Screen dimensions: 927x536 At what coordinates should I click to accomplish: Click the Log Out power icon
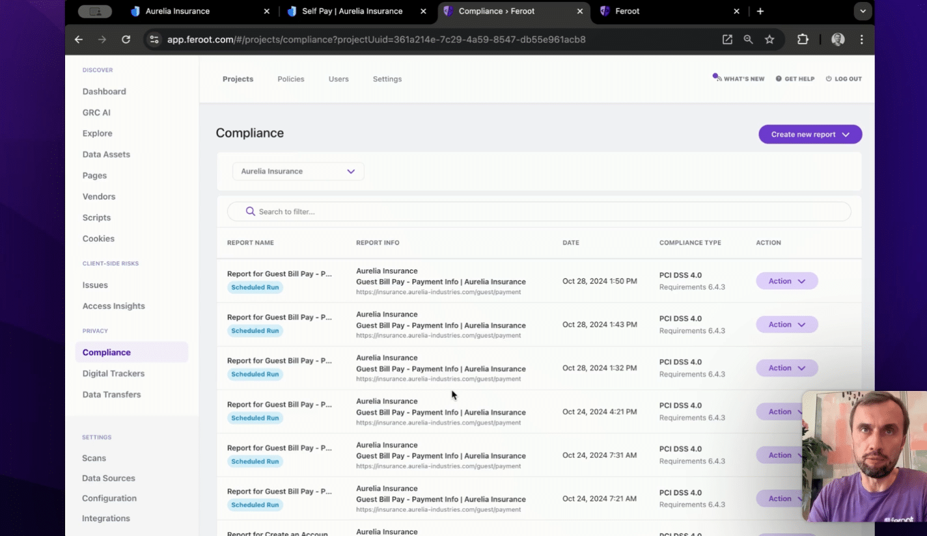[x=828, y=78]
